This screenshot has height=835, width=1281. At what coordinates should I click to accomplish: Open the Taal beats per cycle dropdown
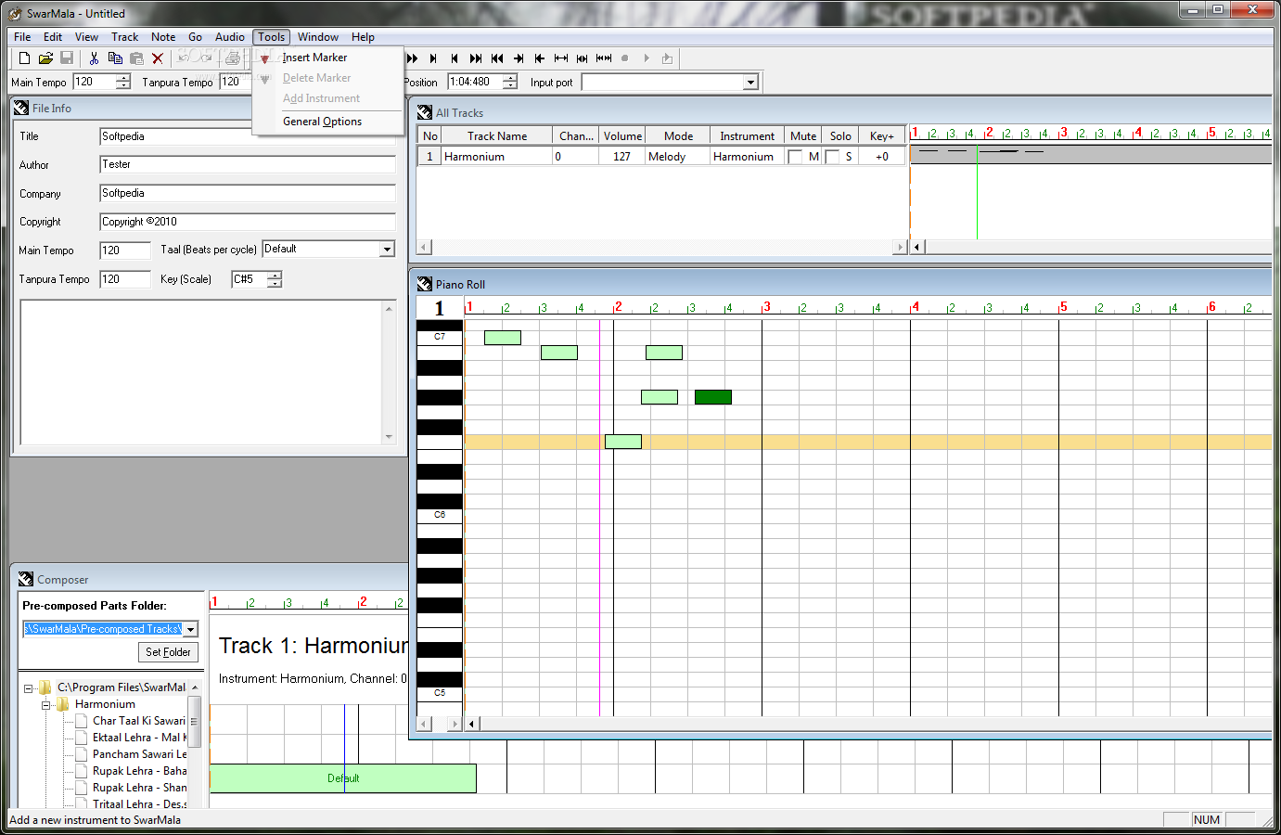coord(387,249)
